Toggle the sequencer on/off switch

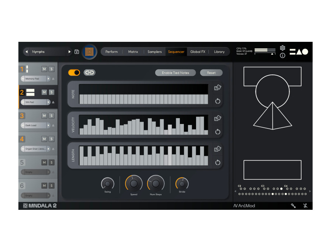(74, 73)
